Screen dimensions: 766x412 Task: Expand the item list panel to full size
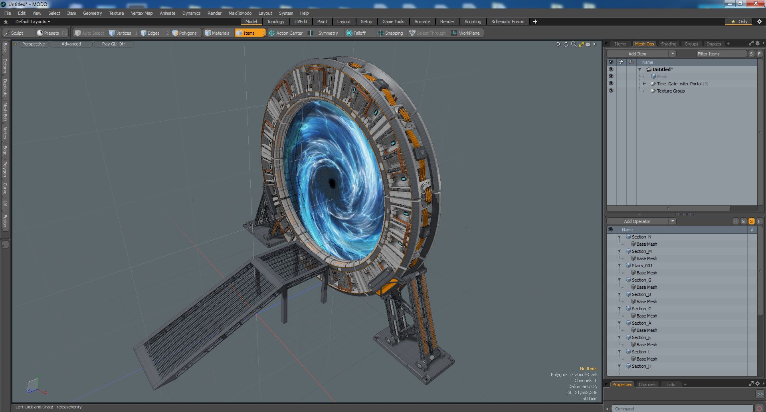coord(751,43)
